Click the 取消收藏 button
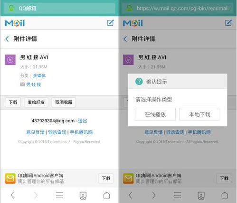 point(64,102)
